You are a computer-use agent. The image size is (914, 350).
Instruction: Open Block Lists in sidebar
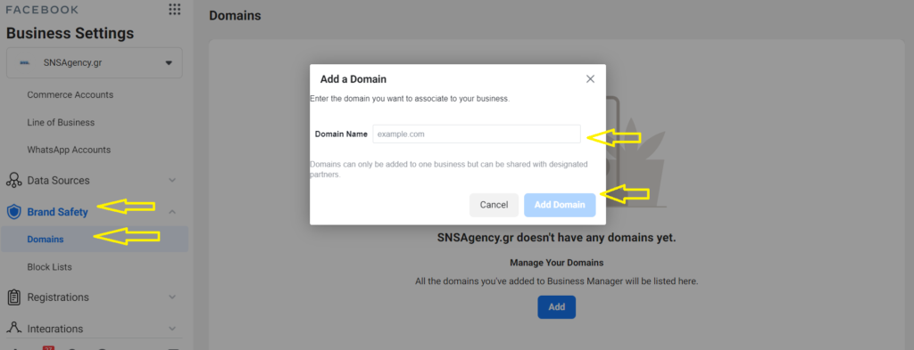pos(50,267)
